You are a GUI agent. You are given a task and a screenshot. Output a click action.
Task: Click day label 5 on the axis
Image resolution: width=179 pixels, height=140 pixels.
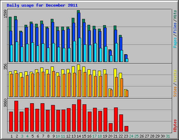point(33,136)
